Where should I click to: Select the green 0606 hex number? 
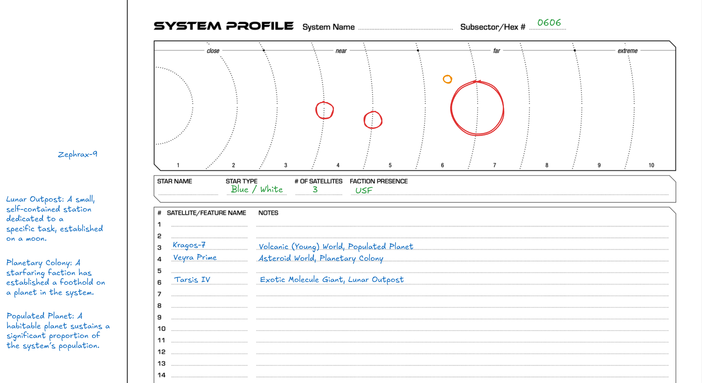click(549, 23)
